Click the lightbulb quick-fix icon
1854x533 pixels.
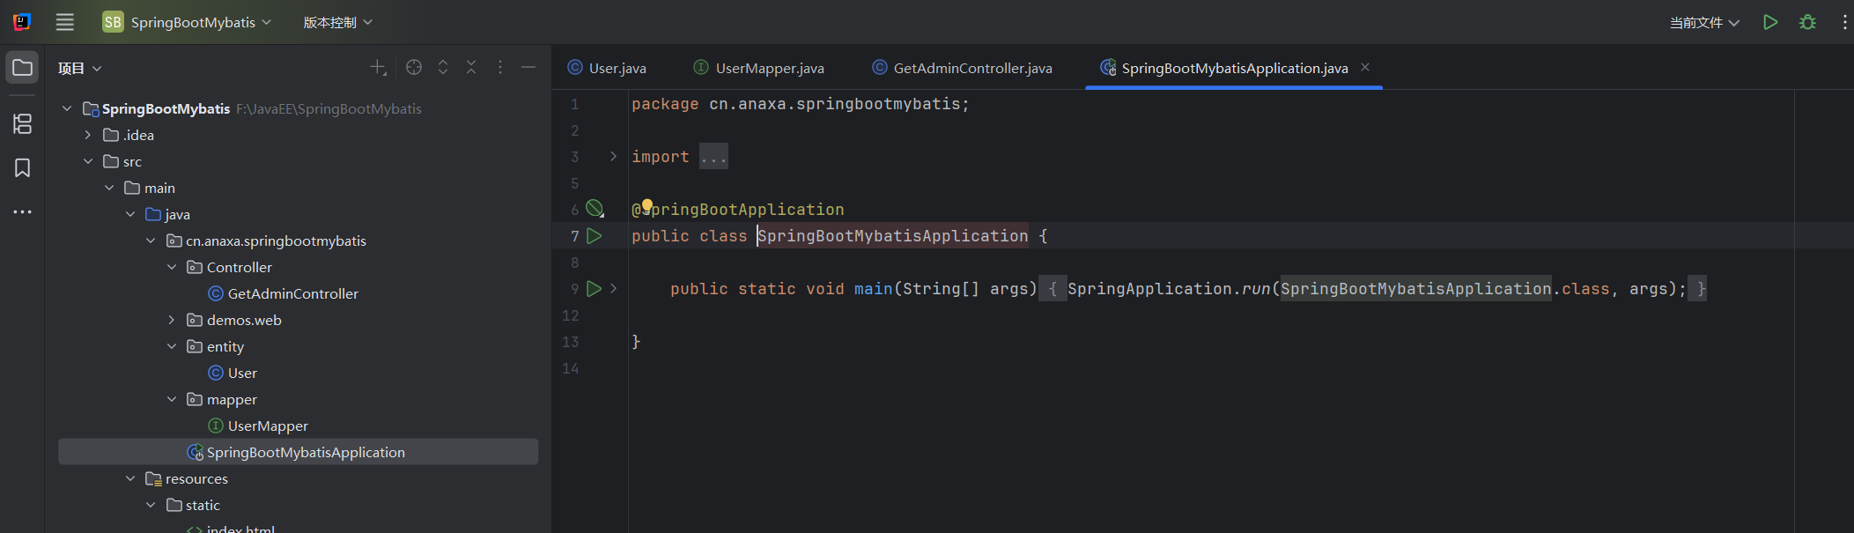[x=647, y=206]
